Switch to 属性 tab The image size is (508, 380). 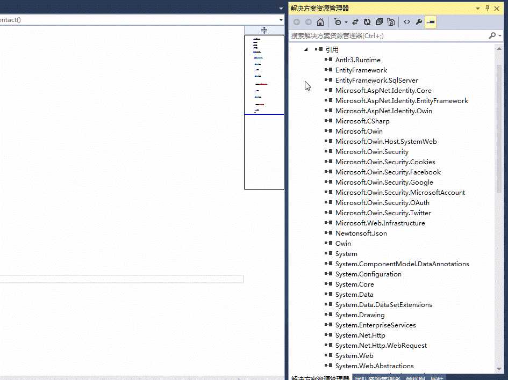[x=437, y=377]
